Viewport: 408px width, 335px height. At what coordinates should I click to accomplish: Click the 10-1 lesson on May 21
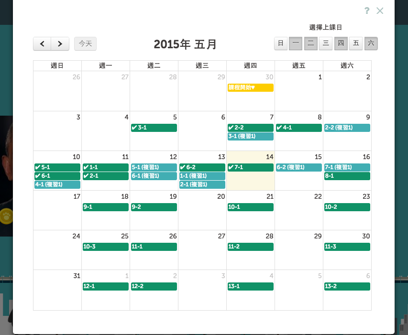click(x=250, y=207)
